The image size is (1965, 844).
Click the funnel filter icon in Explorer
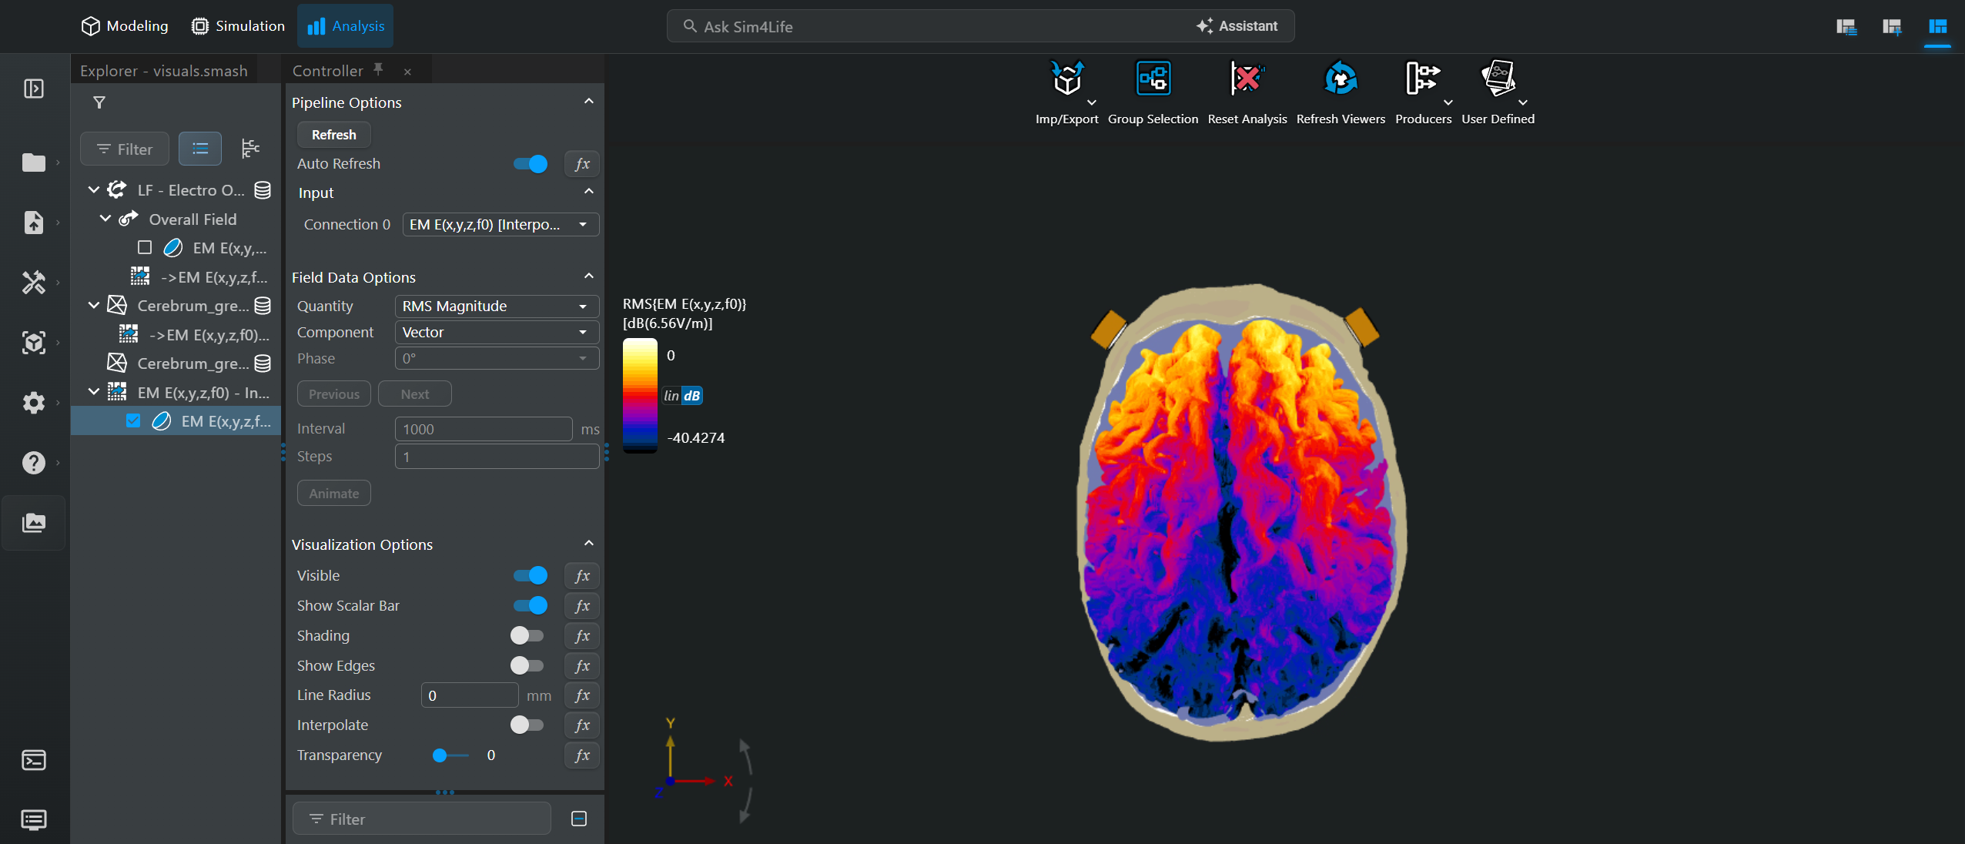coord(99,102)
